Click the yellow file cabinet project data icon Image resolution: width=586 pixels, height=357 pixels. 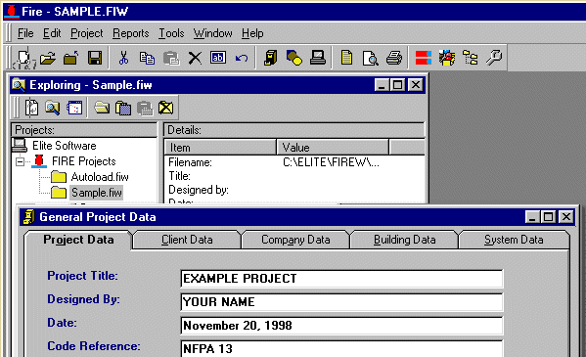(270, 58)
